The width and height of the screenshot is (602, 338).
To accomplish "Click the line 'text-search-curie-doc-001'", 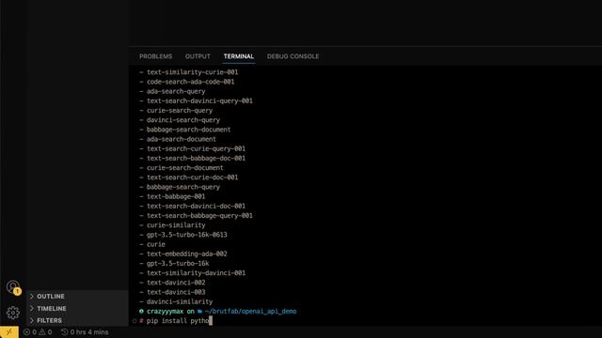I will point(192,177).
